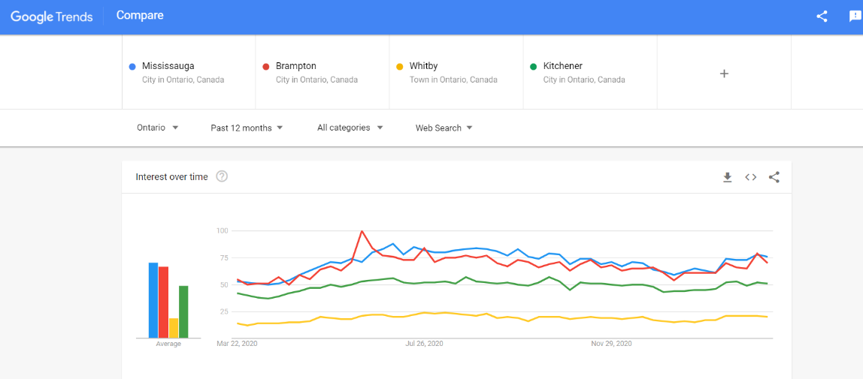The width and height of the screenshot is (863, 379).
Task: Open the All categories dropdown
Action: pos(350,128)
